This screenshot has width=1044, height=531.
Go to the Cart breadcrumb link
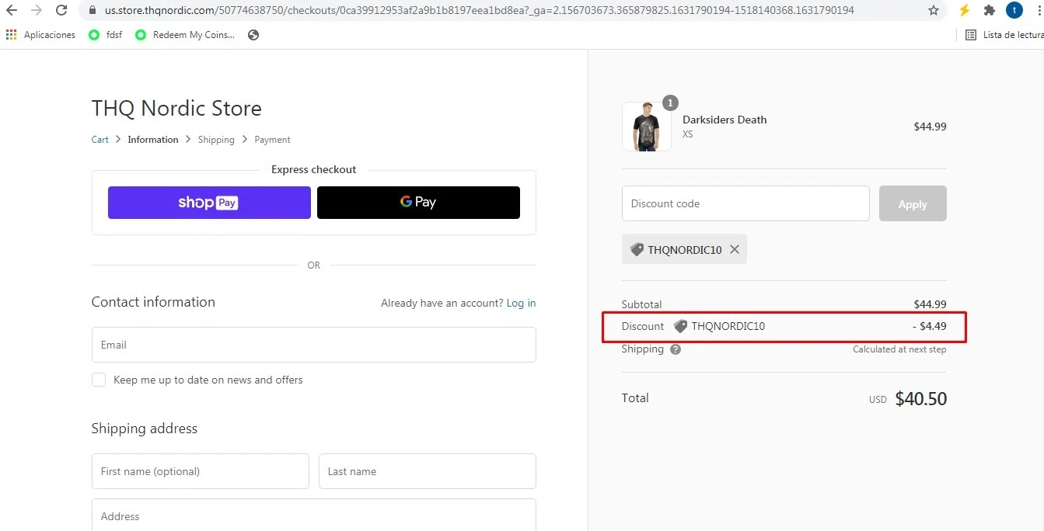100,140
